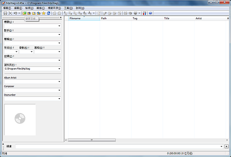Sort the file list by the Filename column
231x157 pixels.
(84, 18)
